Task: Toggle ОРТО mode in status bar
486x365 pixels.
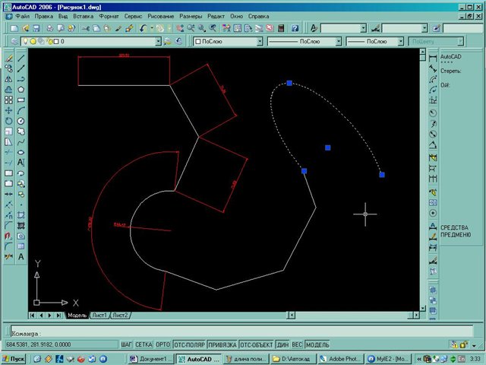Action: [163, 344]
